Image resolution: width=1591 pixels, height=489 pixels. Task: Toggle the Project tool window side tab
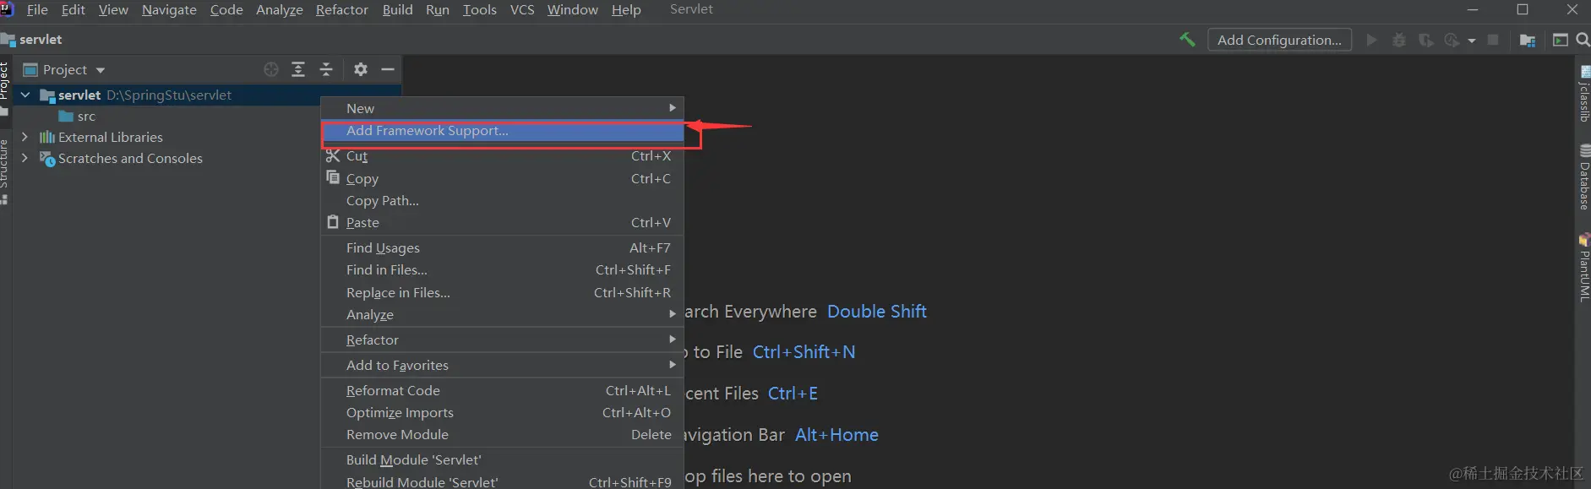(4, 89)
